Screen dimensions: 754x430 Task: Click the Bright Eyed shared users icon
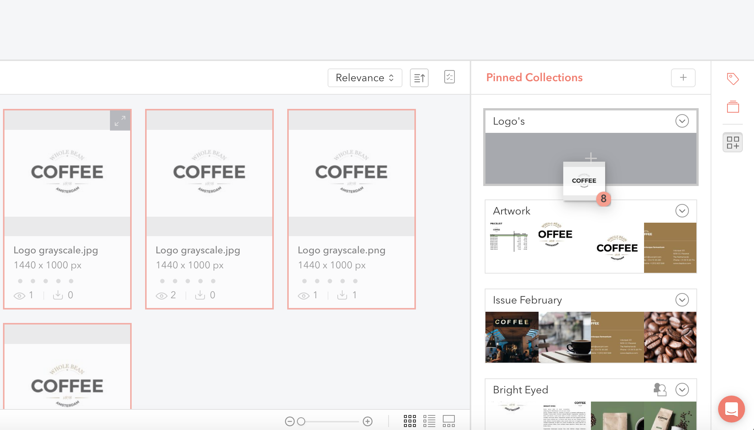pyautogui.click(x=660, y=390)
